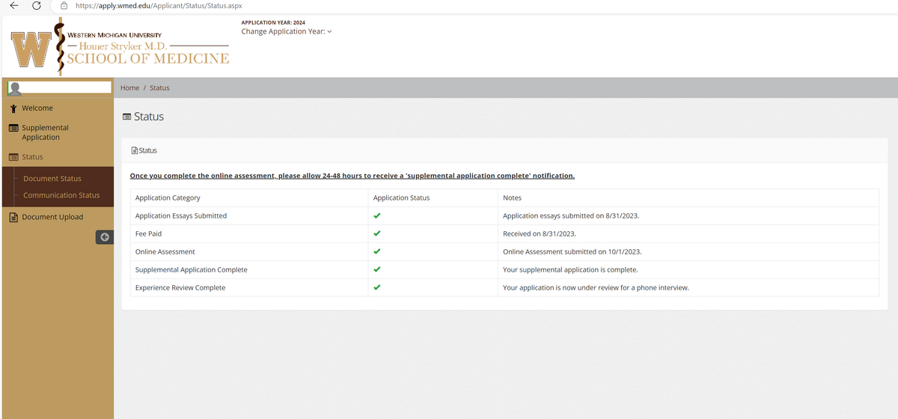
Task: Click the Online Assessment row label
Action: tap(165, 252)
